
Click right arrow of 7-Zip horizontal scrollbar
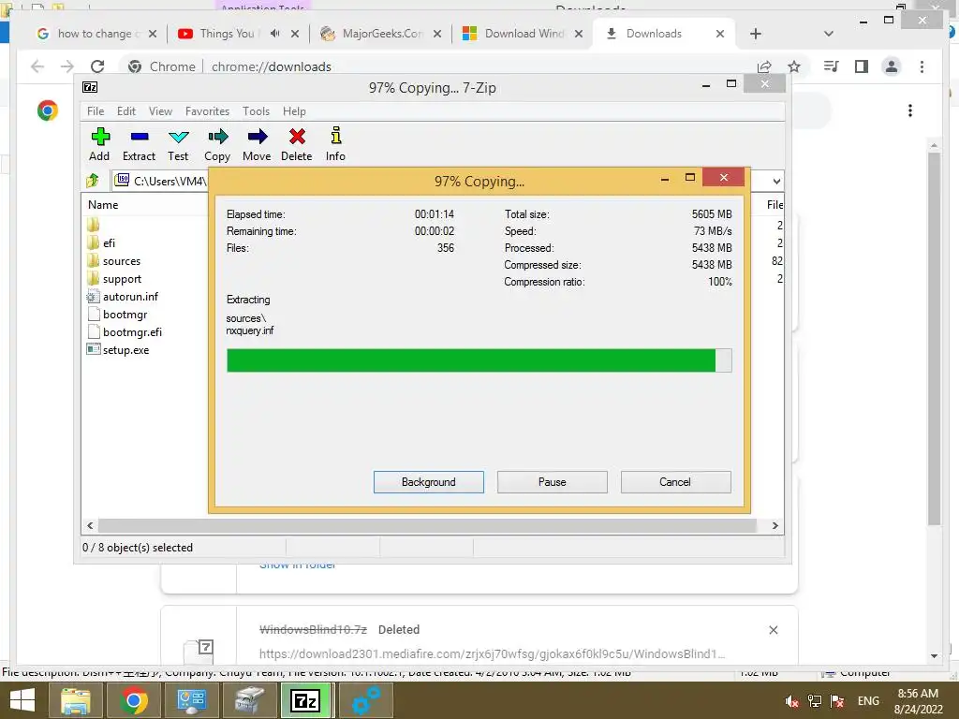pyautogui.click(x=775, y=526)
